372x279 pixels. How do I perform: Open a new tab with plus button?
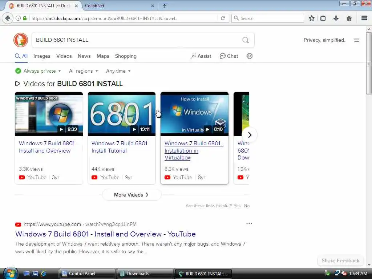[x=165, y=6]
